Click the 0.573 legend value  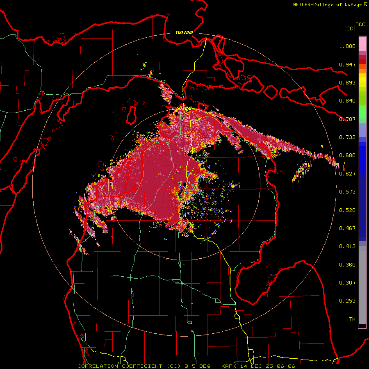pos(347,192)
